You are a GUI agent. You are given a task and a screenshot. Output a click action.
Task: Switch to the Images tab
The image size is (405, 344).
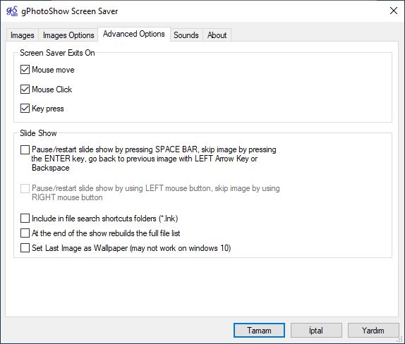[x=23, y=35]
